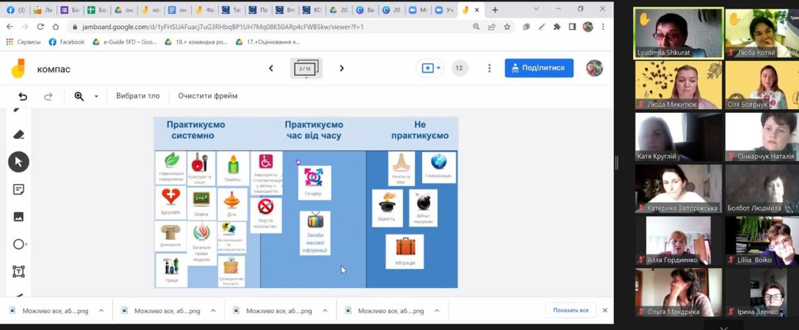The width and height of the screenshot is (799, 330).
Task: Click the Поділитися share button
Action: pos(539,68)
